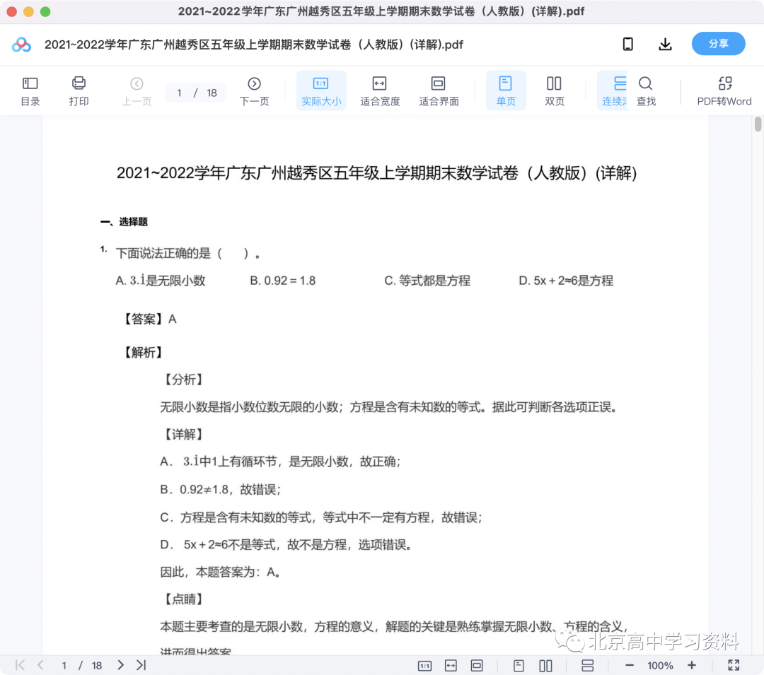
Task: Go to previous page in bottom bar
Action: click(x=41, y=665)
